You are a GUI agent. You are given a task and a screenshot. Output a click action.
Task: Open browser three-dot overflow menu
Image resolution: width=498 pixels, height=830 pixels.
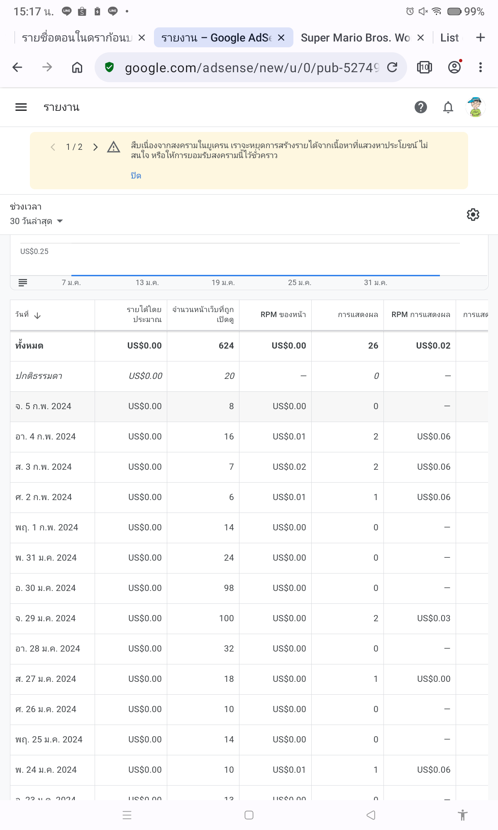point(480,67)
